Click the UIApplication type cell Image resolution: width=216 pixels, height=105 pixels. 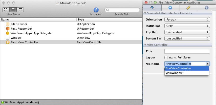pyautogui.click(x=86, y=24)
